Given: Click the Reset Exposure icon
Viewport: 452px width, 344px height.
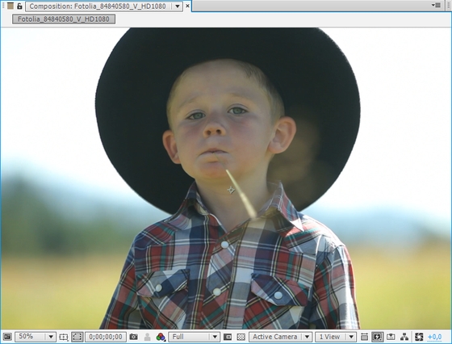Looking at the screenshot, I should [x=419, y=337].
